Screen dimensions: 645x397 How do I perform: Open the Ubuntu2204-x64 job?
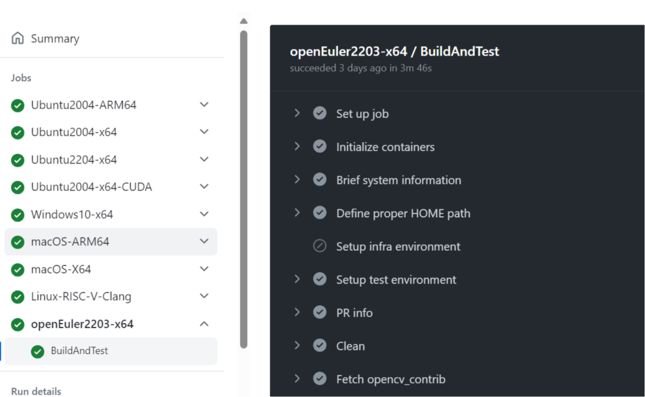[x=74, y=160]
